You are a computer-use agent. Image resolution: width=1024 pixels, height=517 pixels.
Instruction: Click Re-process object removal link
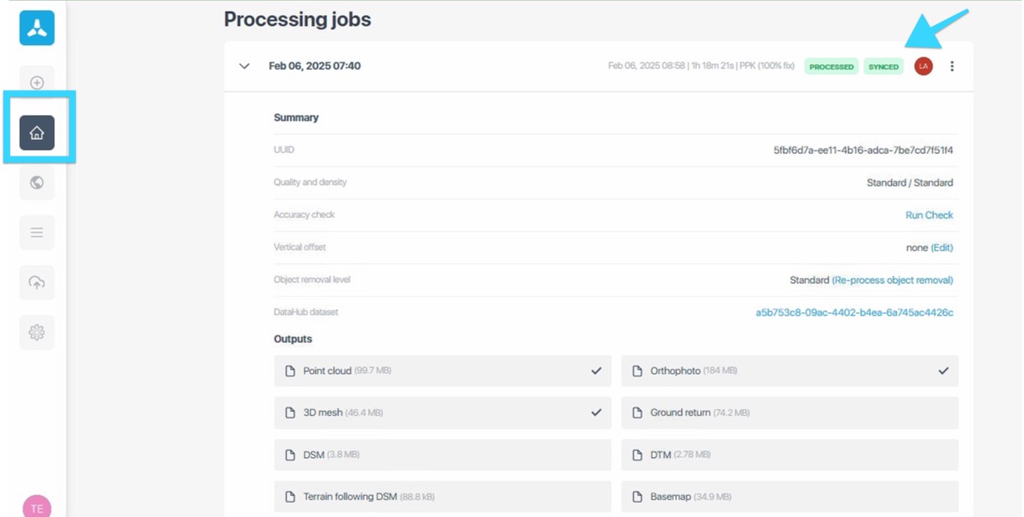coord(892,280)
